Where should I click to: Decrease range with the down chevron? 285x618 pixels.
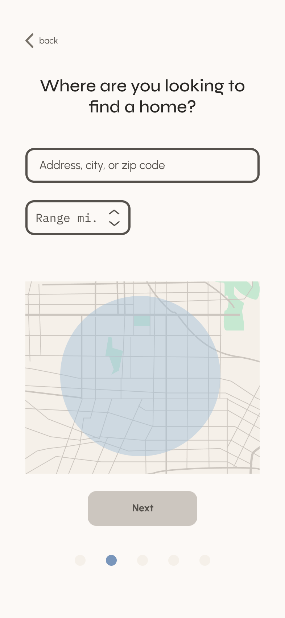pos(114,223)
